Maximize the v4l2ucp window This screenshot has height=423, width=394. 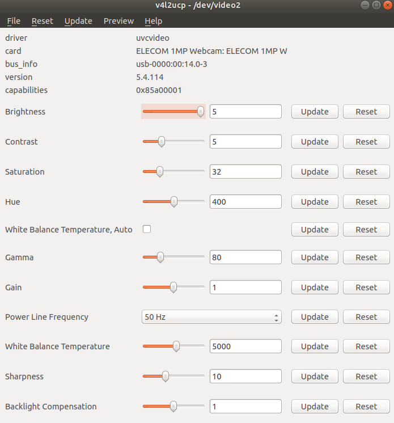[x=376, y=5]
